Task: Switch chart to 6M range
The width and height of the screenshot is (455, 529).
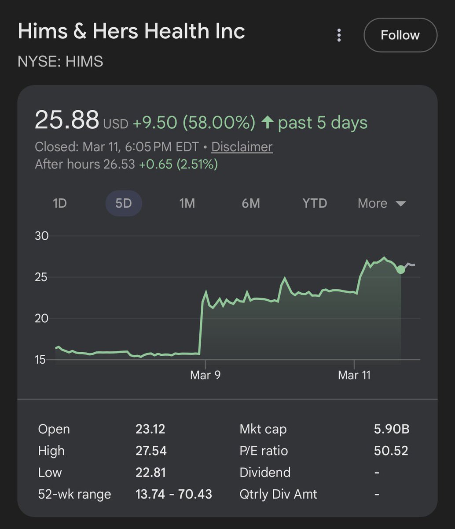Action: (x=251, y=203)
